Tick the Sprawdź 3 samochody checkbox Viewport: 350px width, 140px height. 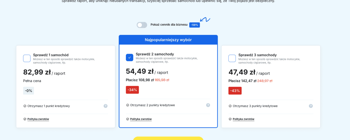[x=232, y=58]
